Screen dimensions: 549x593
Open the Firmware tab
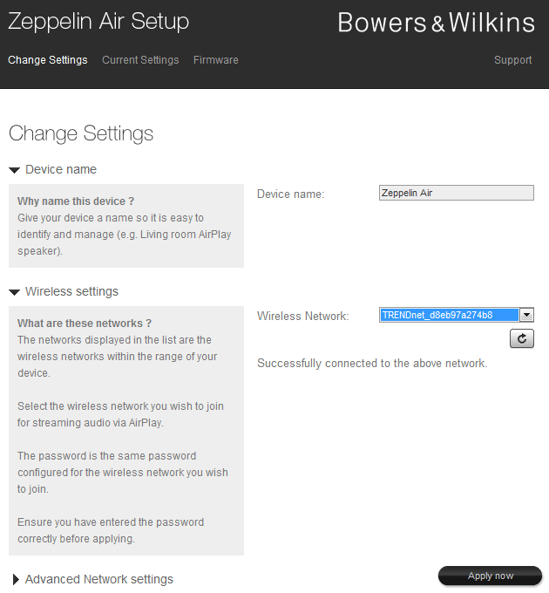tap(215, 60)
